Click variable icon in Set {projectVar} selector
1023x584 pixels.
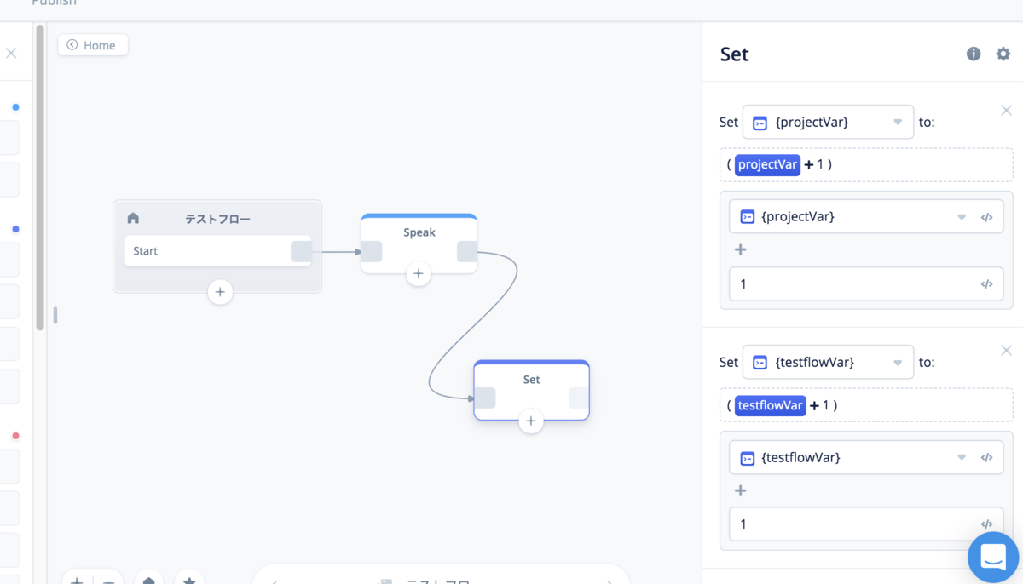click(760, 123)
